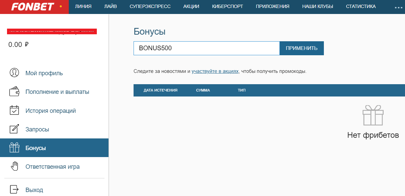Follow the 'участвуйте в акциях' link
The height and width of the screenshot is (196, 405).
point(215,71)
